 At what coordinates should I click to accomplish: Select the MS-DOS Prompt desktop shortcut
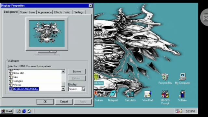coord(165,97)
